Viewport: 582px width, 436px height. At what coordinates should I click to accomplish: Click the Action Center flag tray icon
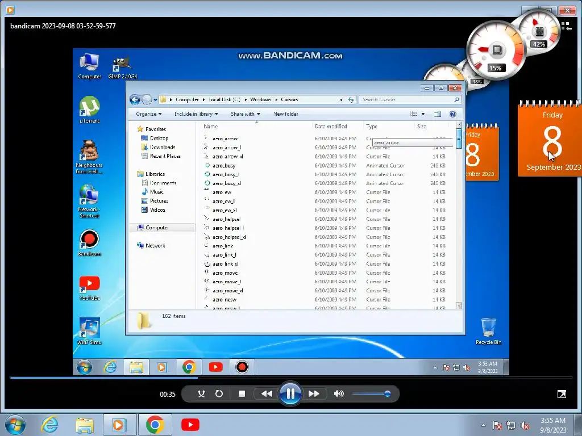click(x=497, y=425)
